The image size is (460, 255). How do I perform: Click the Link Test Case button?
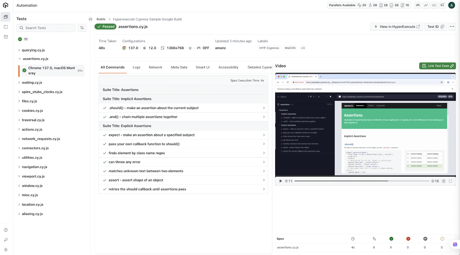[x=437, y=66]
